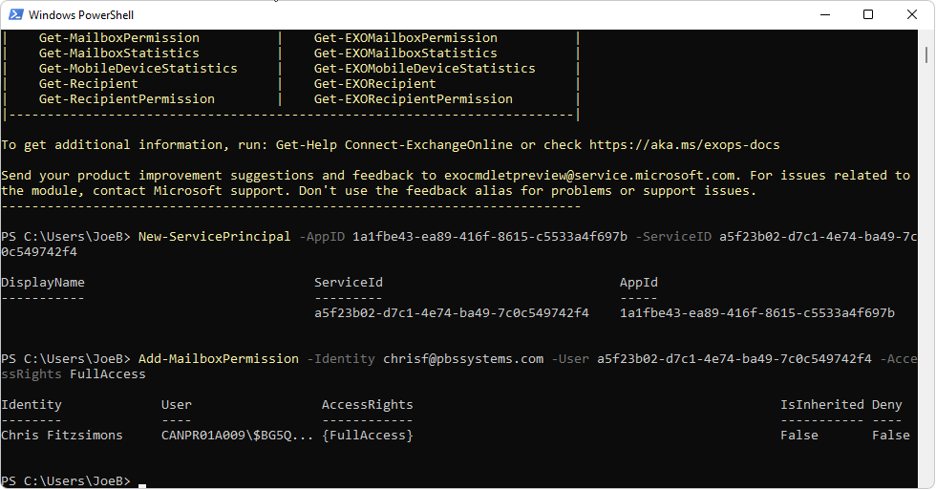The height and width of the screenshot is (490, 936).
Task: Click the New-ServicePrincipal command text
Action: pos(215,237)
